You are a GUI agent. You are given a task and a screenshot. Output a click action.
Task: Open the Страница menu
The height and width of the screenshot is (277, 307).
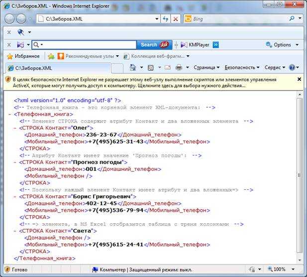tap(206, 68)
